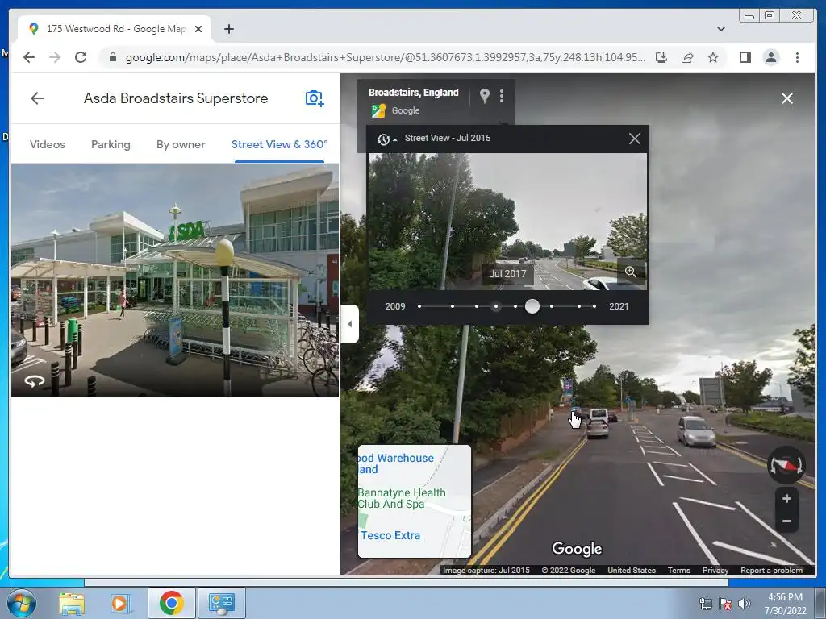Click the compass to reset heading
The height and width of the screenshot is (619, 826).
786,465
